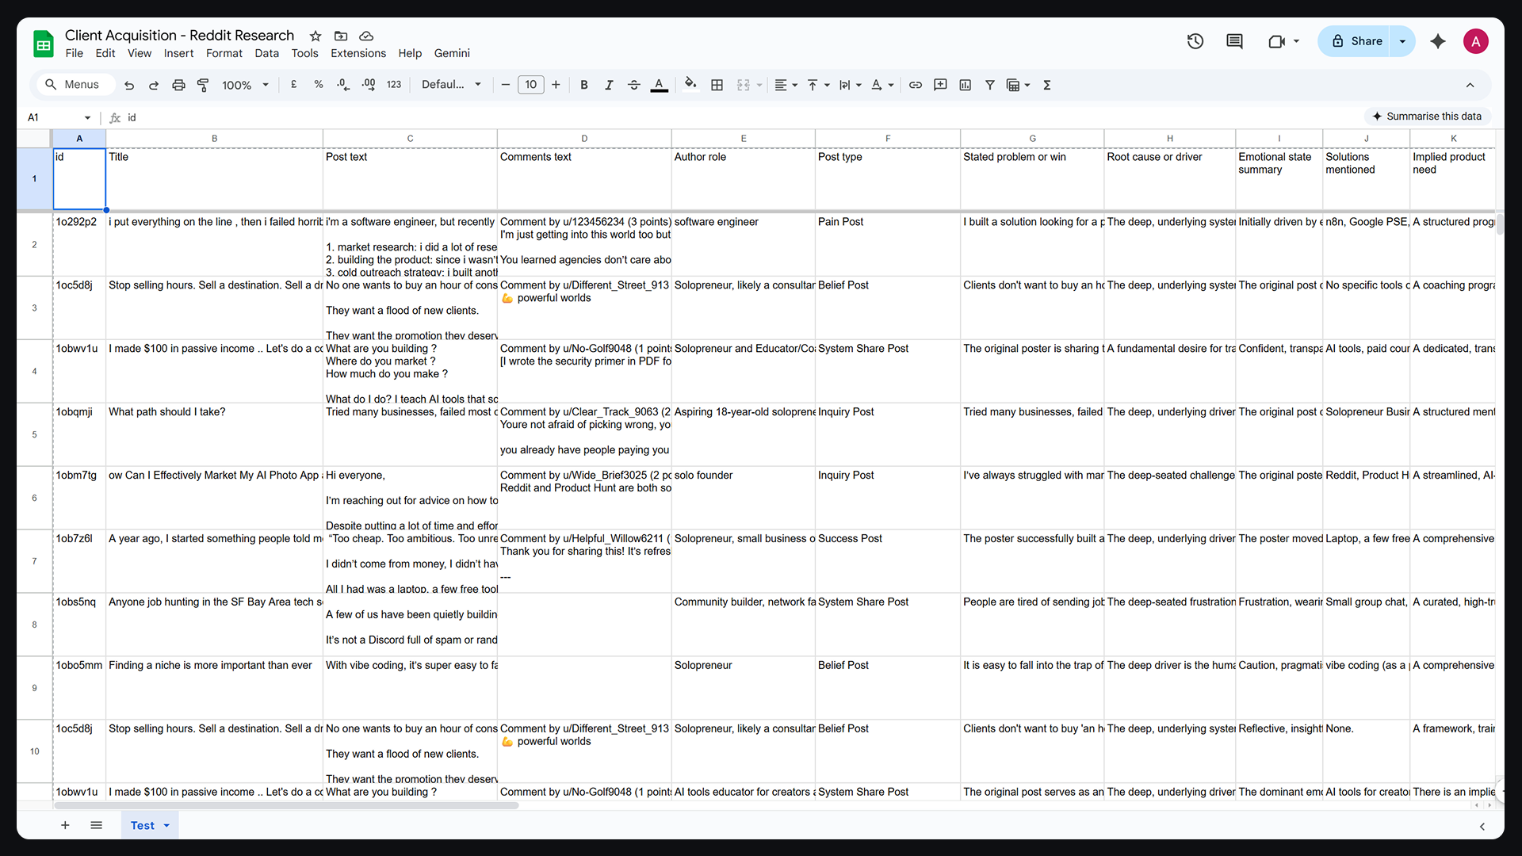Select the format as currency icon
The width and height of the screenshot is (1522, 856).
(x=293, y=85)
